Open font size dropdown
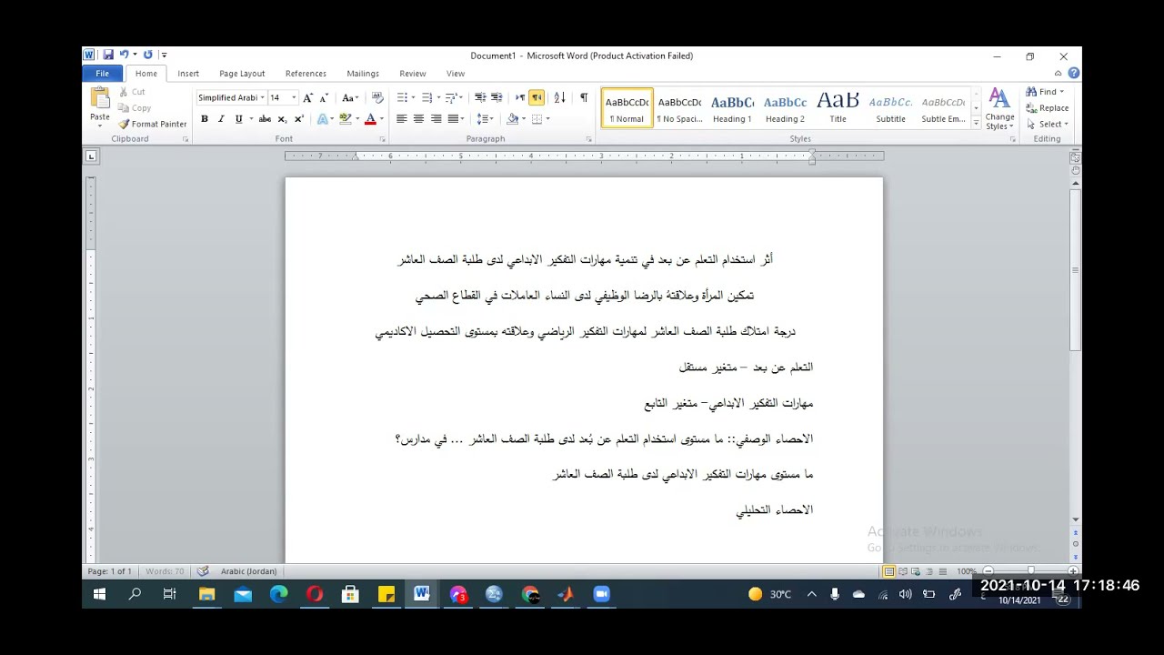 pos(294,97)
